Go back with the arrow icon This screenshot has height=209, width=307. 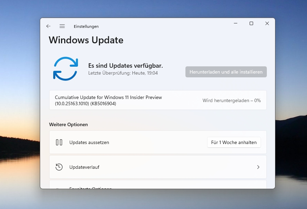tap(48, 26)
